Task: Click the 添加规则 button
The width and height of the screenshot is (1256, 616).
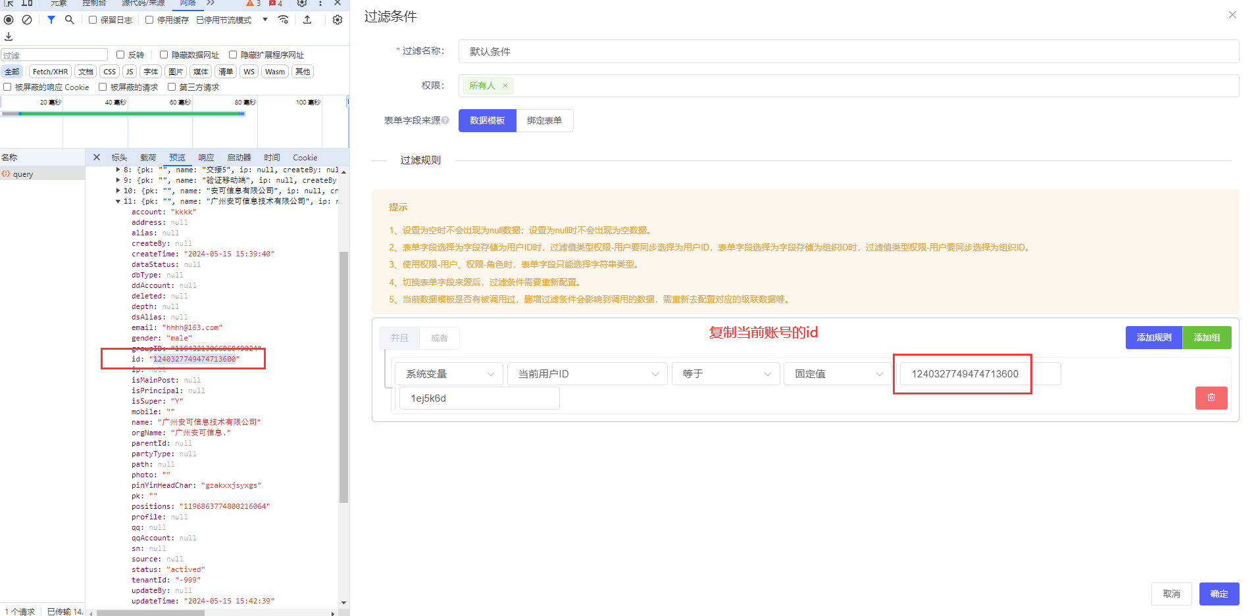Action: coord(1153,338)
